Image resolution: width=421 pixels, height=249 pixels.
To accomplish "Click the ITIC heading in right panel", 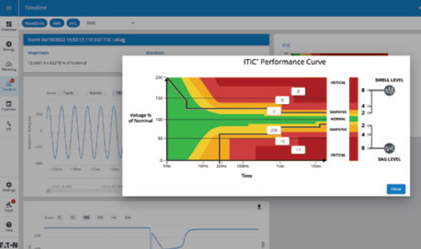I will pyautogui.click(x=286, y=45).
